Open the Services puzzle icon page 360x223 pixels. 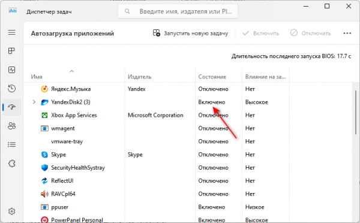(12, 164)
